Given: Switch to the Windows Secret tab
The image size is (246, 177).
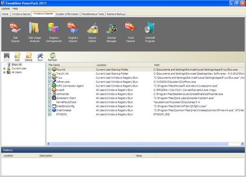Looking at the screenshot, I should pos(21,14).
